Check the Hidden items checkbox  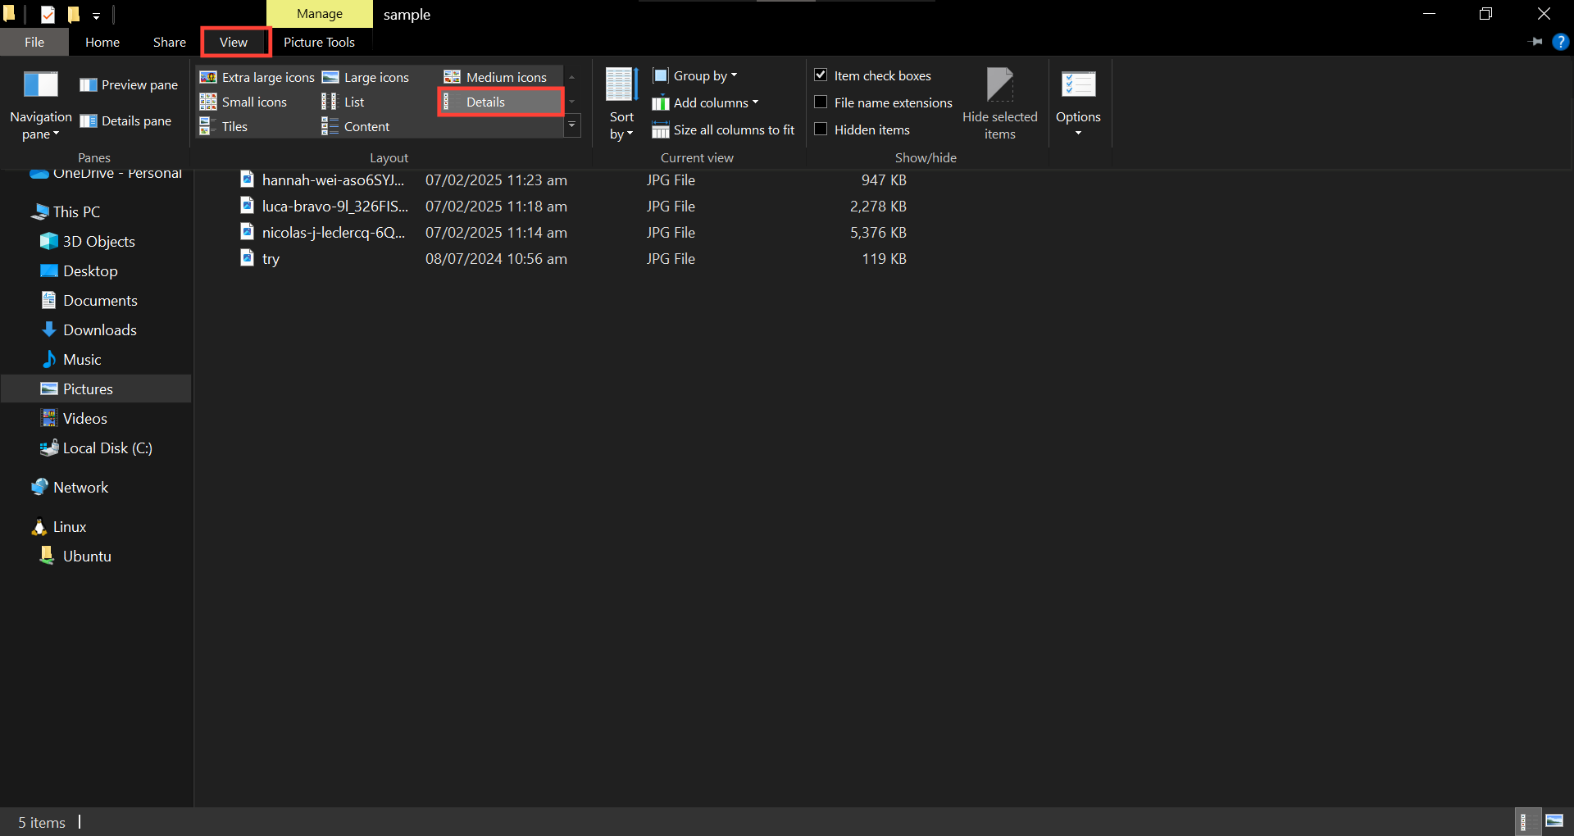[x=821, y=129]
